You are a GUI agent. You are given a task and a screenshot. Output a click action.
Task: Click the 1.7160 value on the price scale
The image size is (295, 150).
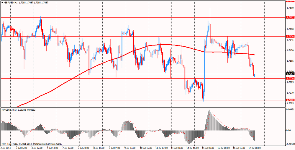pyautogui.click(x=290, y=29)
